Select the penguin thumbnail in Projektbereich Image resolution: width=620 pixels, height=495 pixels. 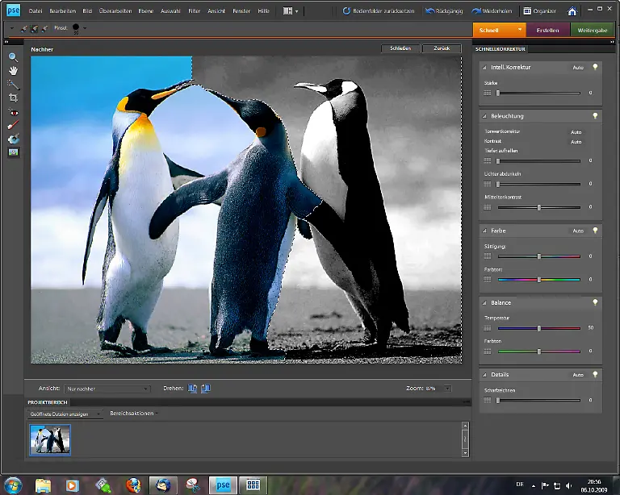(50, 439)
